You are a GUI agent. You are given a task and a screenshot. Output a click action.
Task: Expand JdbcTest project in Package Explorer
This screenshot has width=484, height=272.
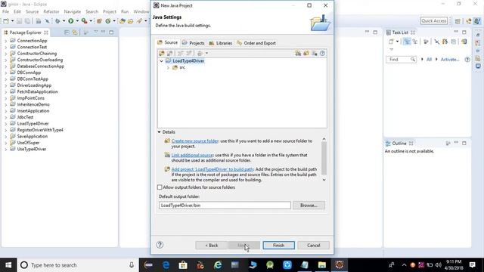(x=6, y=117)
